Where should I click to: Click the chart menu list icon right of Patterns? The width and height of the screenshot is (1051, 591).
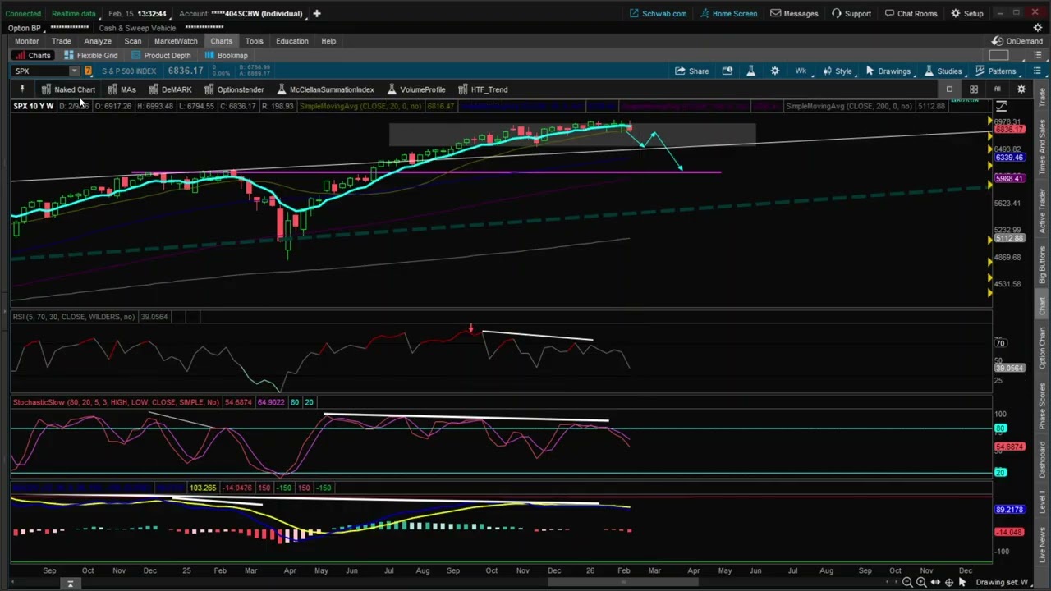point(1037,71)
